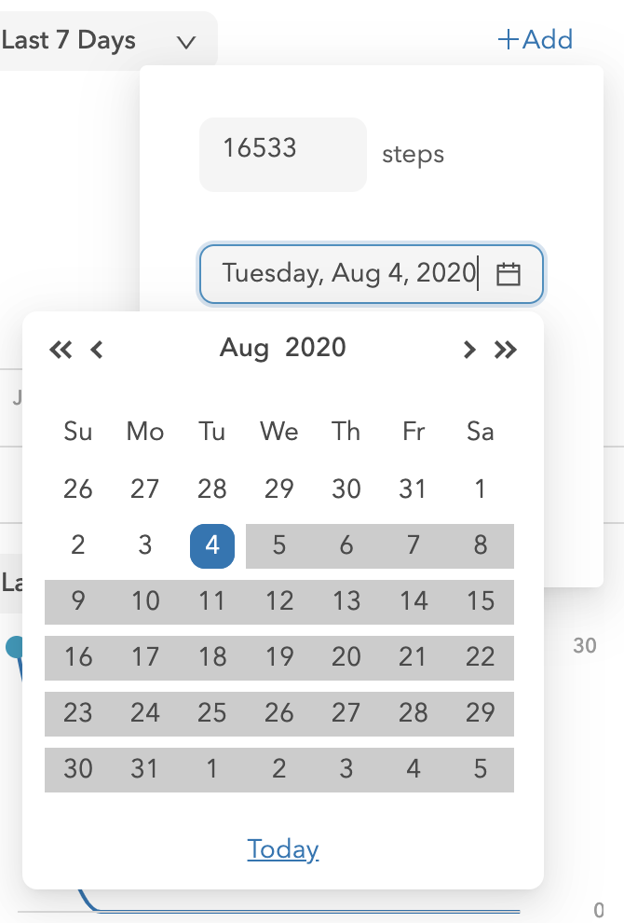Viewport: 624px width, 923px height.
Task: Select July 31 on the calendar
Action: [x=414, y=489]
